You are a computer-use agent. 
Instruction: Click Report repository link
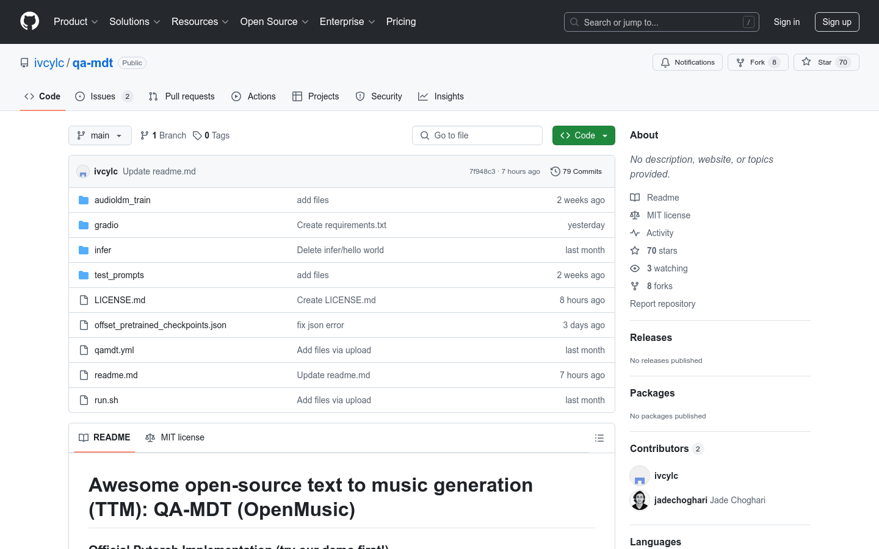pos(662,304)
